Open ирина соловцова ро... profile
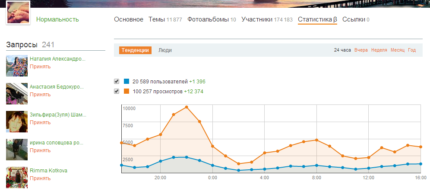The image size is (430, 190). tap(57, 143)
